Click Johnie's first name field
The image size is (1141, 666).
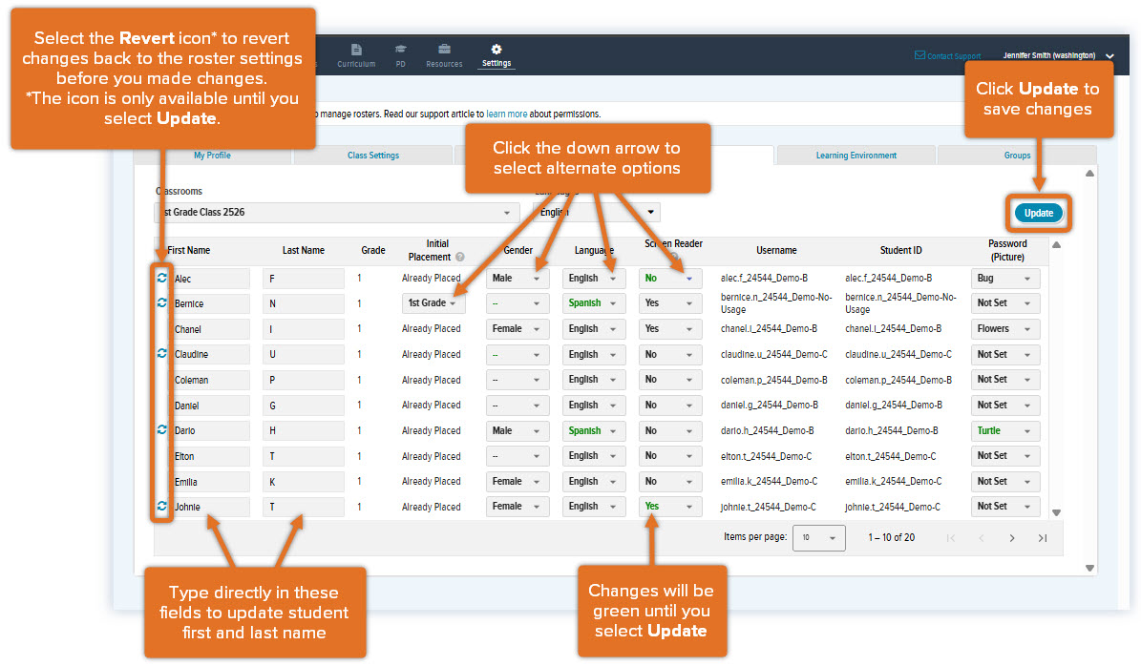tap(209, 507)
